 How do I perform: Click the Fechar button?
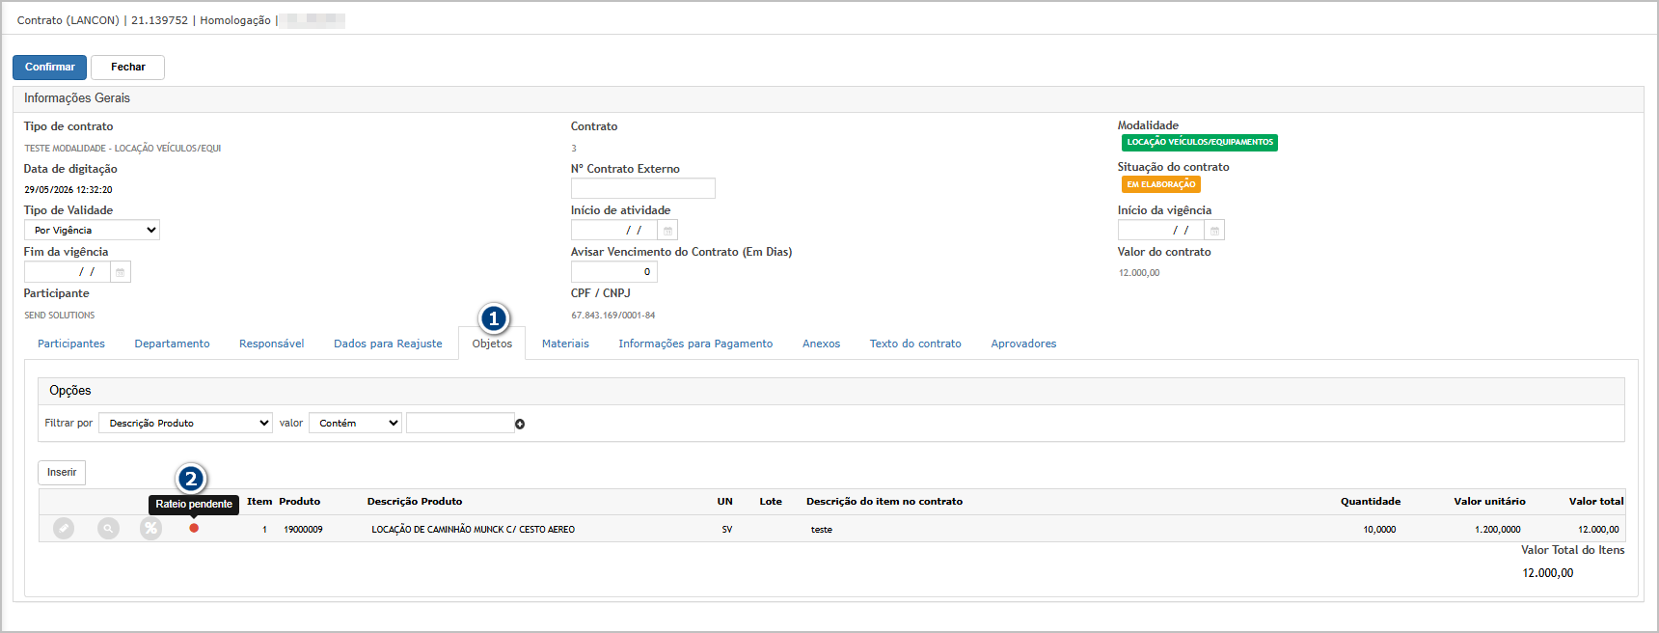coord(127,68)
